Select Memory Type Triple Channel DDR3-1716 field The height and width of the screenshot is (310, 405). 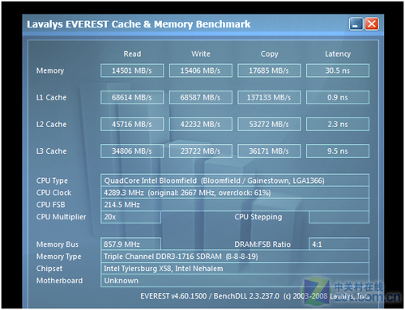pyautogui.click(x=235, y=257)
